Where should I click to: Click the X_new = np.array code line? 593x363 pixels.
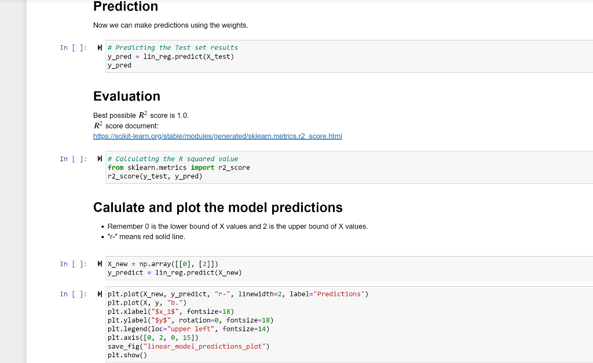163,264
